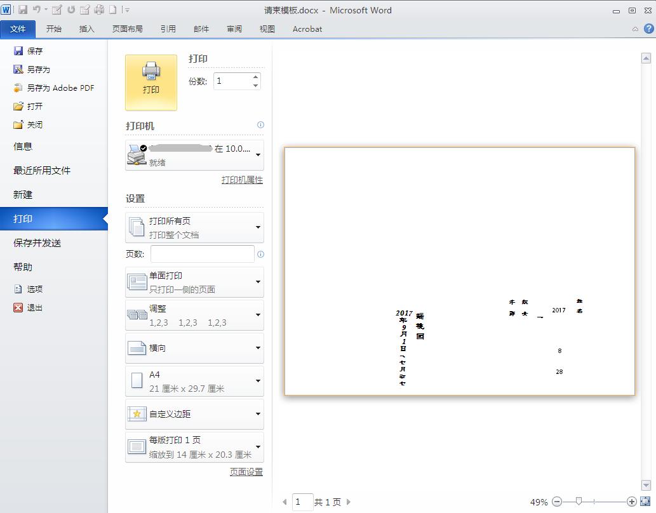Select 信息 in the left sidebar

[x=22, y=146]
